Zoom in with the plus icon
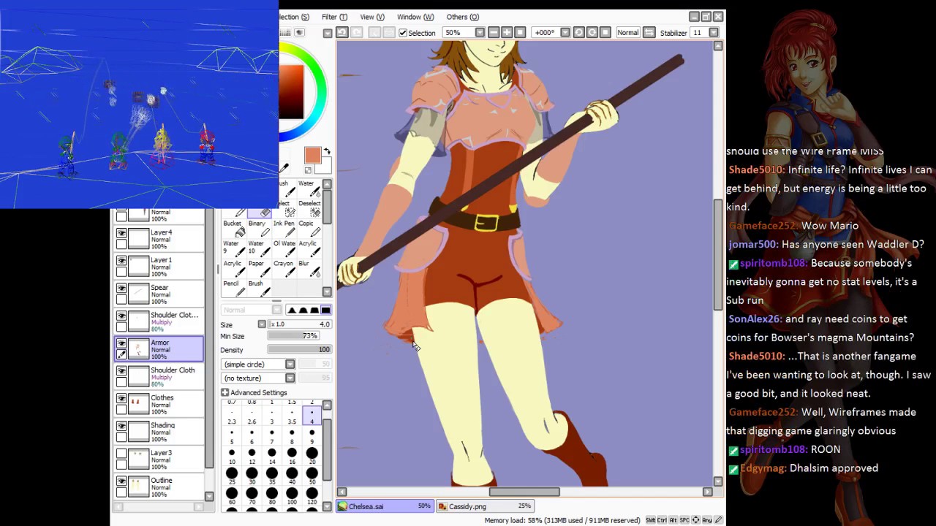 point(507,33)
